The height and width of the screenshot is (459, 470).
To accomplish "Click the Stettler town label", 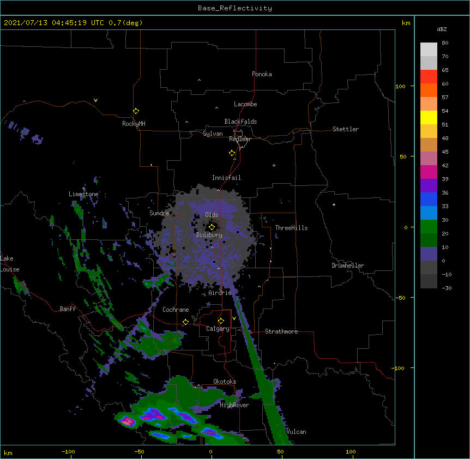I will [x=345, y=129].
